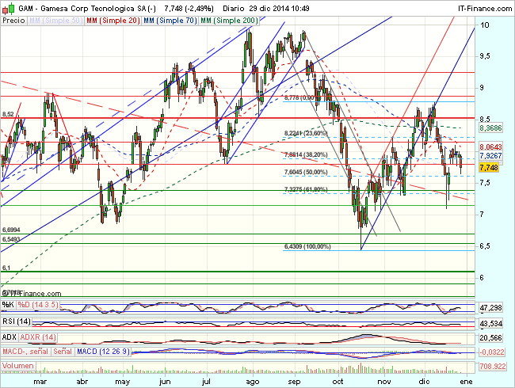Select the RSI (14) indicator label

(17, 321)
